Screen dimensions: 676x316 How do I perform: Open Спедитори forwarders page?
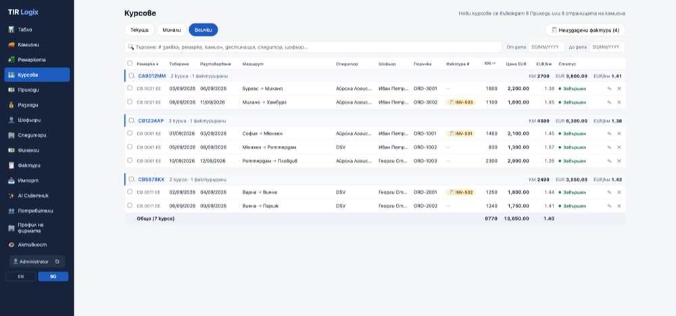37,135
